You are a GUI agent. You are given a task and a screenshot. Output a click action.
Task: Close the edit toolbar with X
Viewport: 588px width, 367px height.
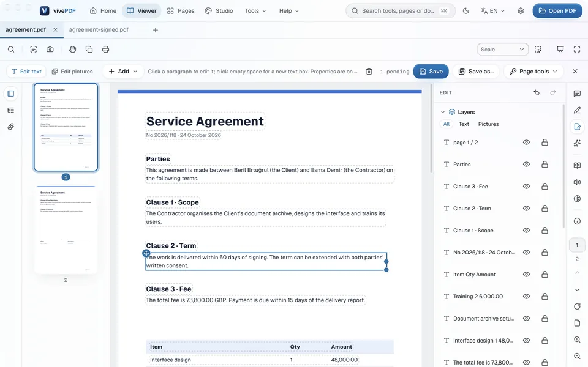pyautogui.click(x=575, y=71)
